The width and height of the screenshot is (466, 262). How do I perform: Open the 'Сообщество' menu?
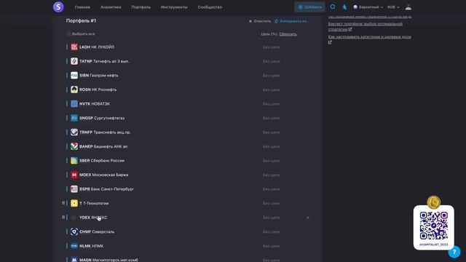coord(210,7)
